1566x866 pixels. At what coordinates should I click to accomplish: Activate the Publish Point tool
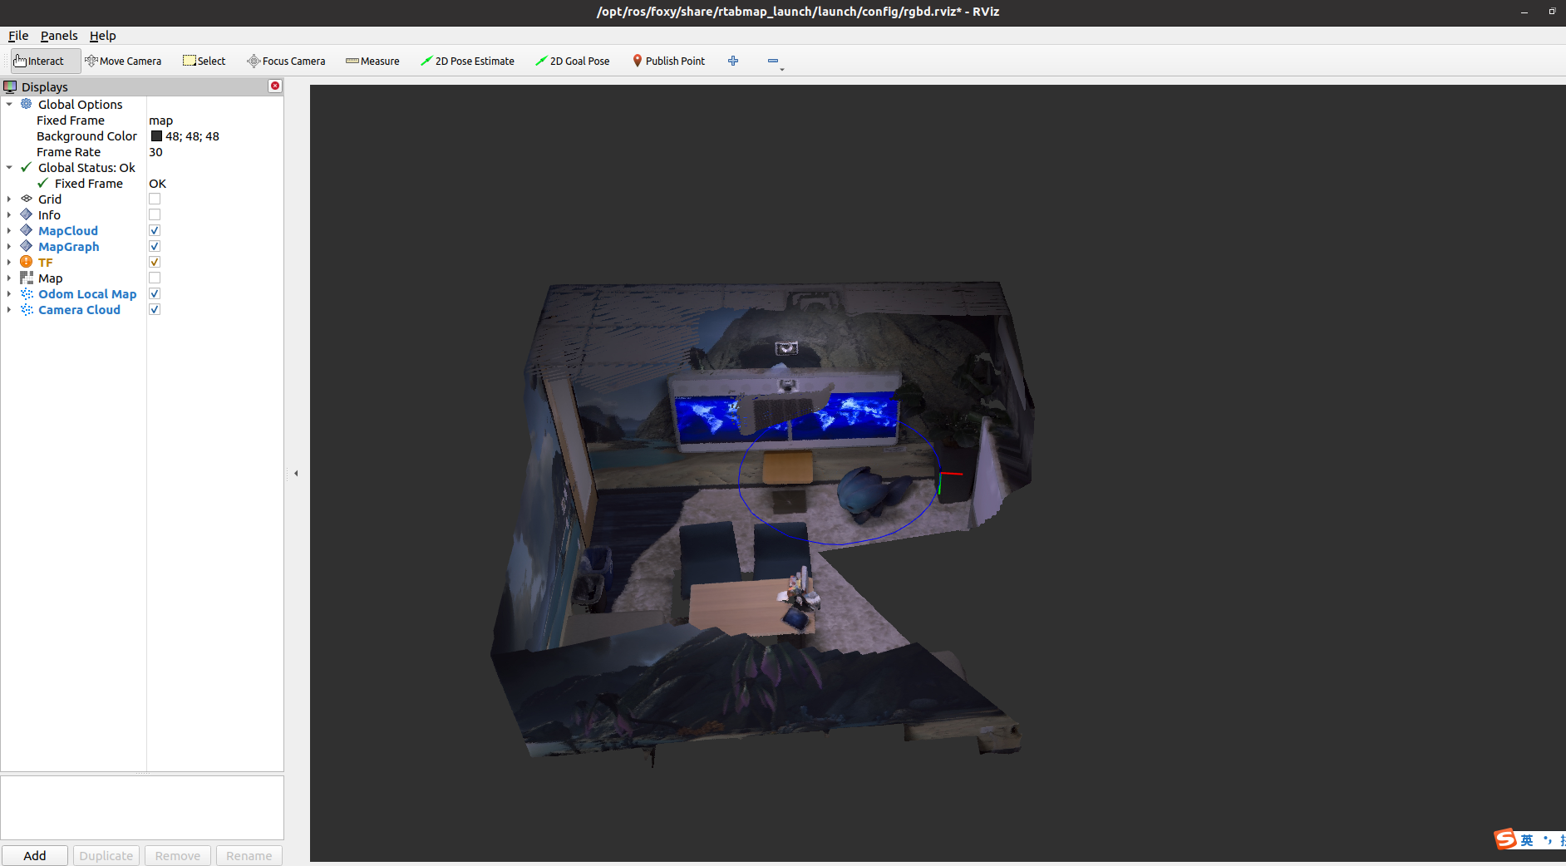pos(668,60)
